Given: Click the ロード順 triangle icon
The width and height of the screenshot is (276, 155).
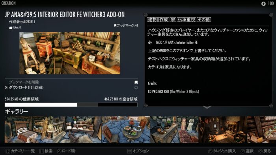Looking at the screenshot, I should click(59, 151).
